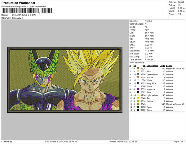Screen dimensions: 186x144
Task: Select the 'Code' column header
Action: coord(162,66)
